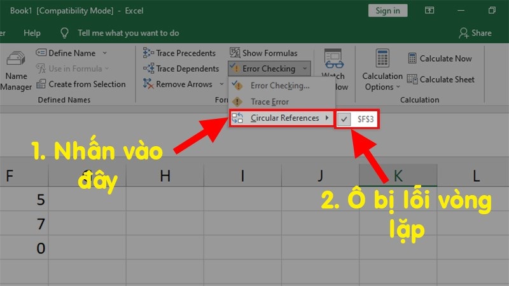This screenshot has height=286, width=509.
Task: Click the Trace Precedents icon
Action: [148, 53]
